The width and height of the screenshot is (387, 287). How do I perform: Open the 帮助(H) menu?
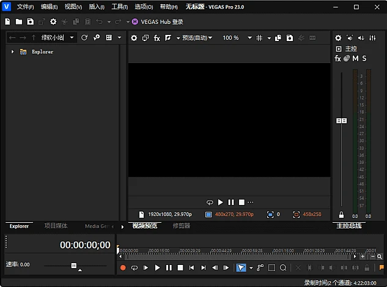[169, 7]
